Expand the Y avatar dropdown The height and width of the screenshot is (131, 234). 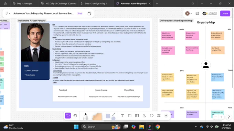click(191, 13)
